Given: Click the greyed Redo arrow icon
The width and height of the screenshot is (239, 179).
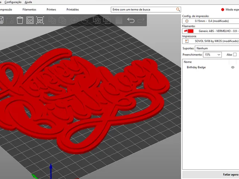Looking at the screenshot, I should 141,20.
